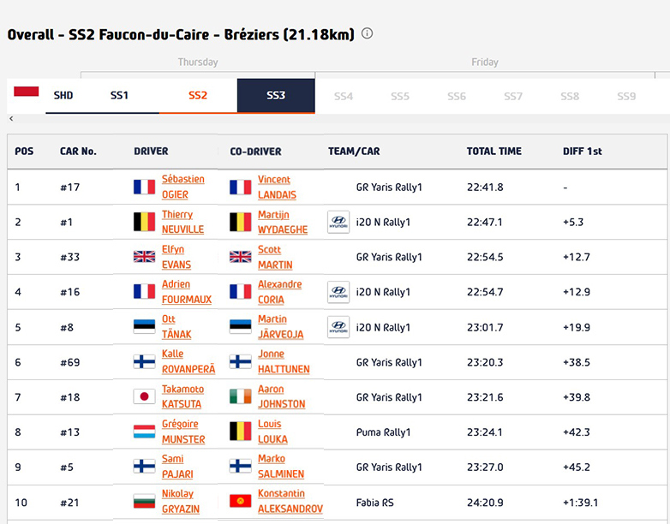670x524 pixels.
Task: Click the POS column header
Action: coord(24,152)
